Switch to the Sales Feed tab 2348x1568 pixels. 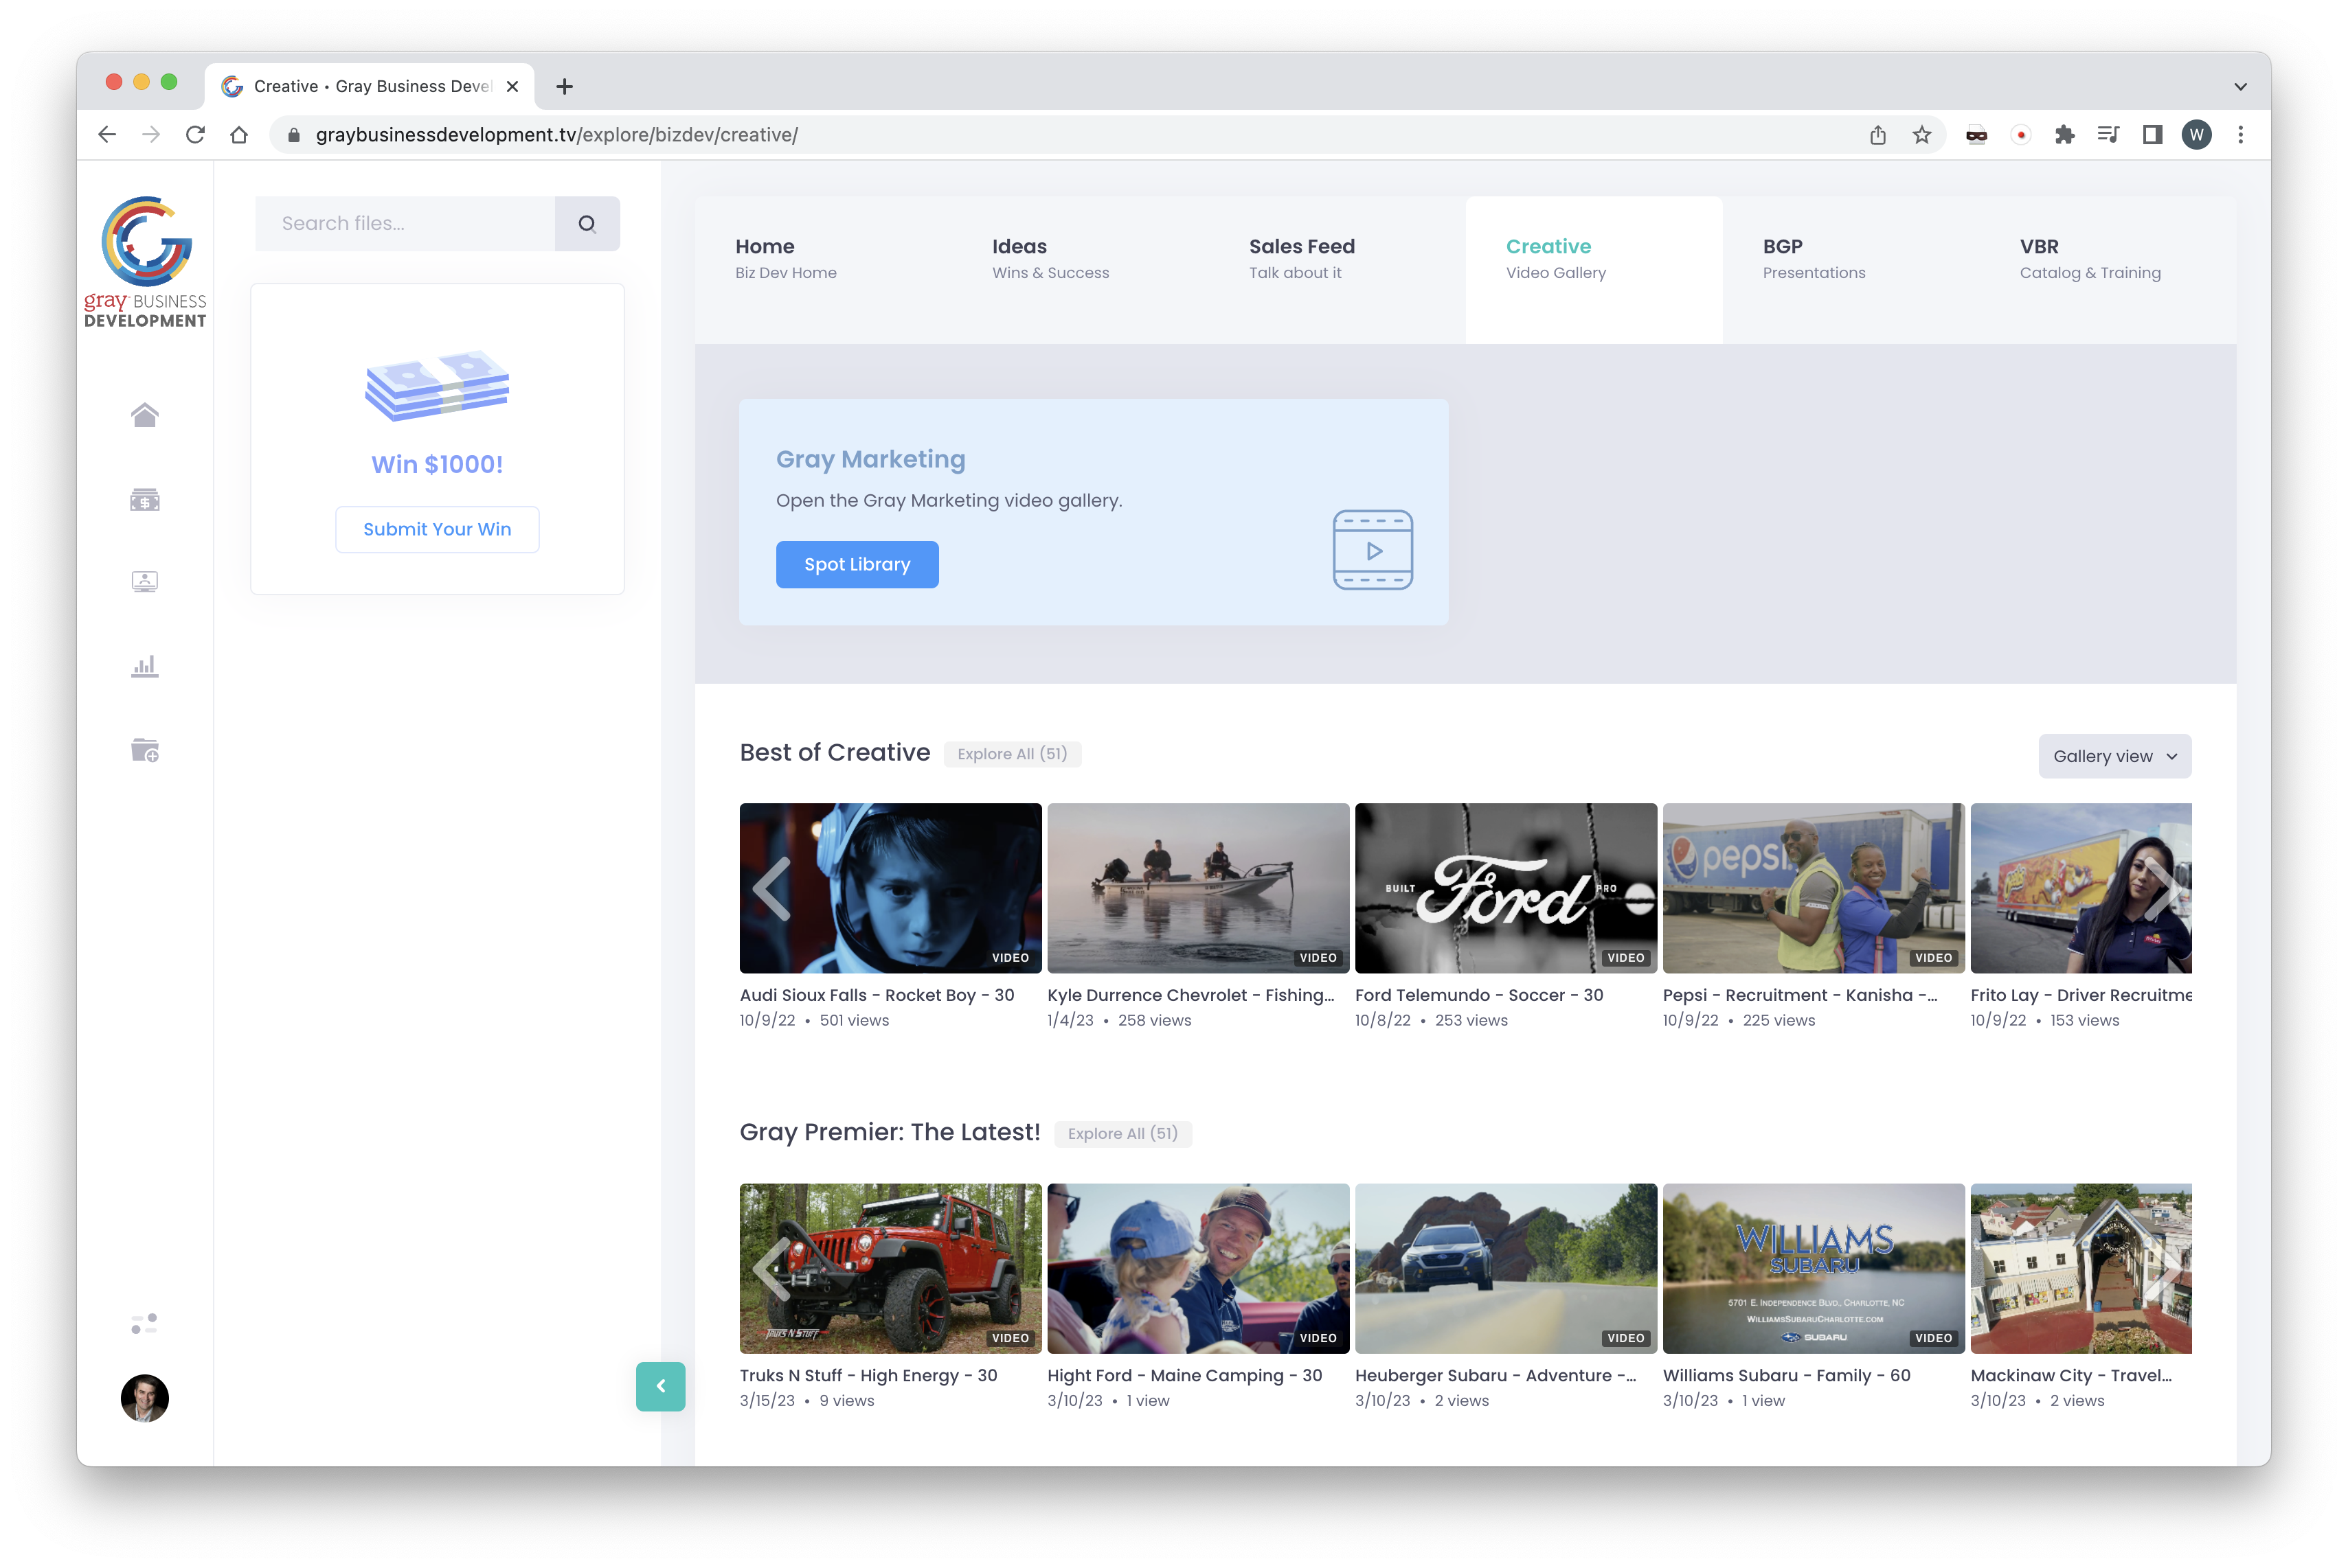(1337, 270)
